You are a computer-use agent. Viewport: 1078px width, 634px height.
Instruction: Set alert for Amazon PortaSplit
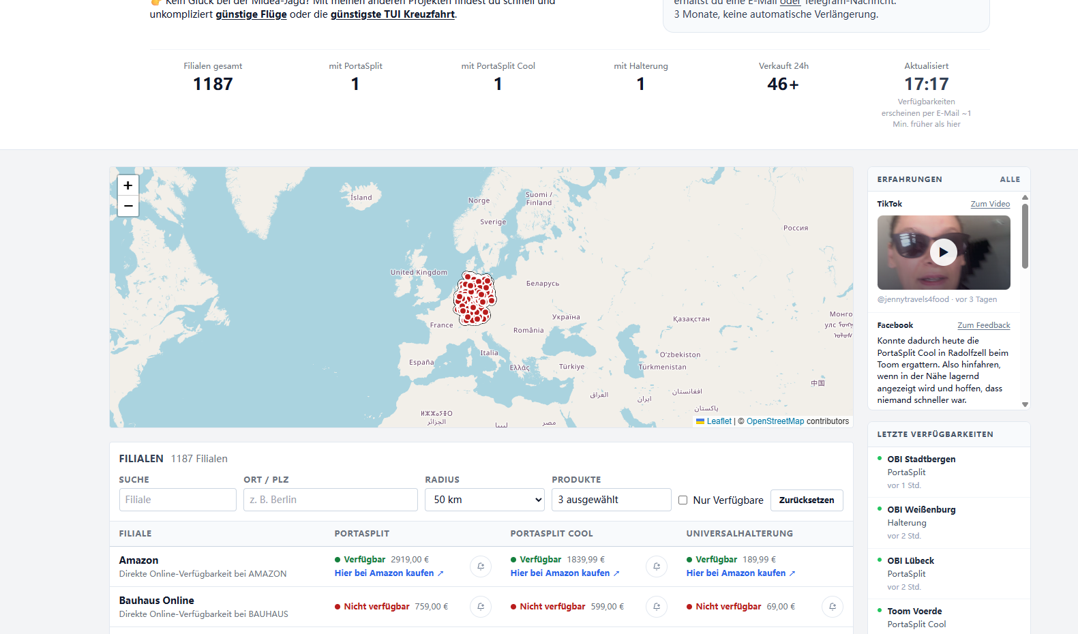(x=481, y=567)
